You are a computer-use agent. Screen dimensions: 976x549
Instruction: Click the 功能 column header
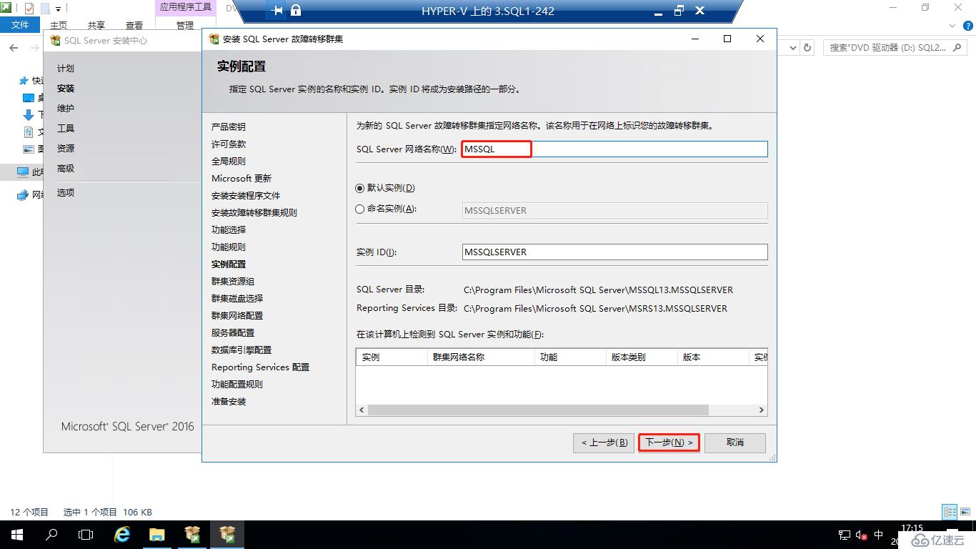pyautogui.click(x=570, y=357)
